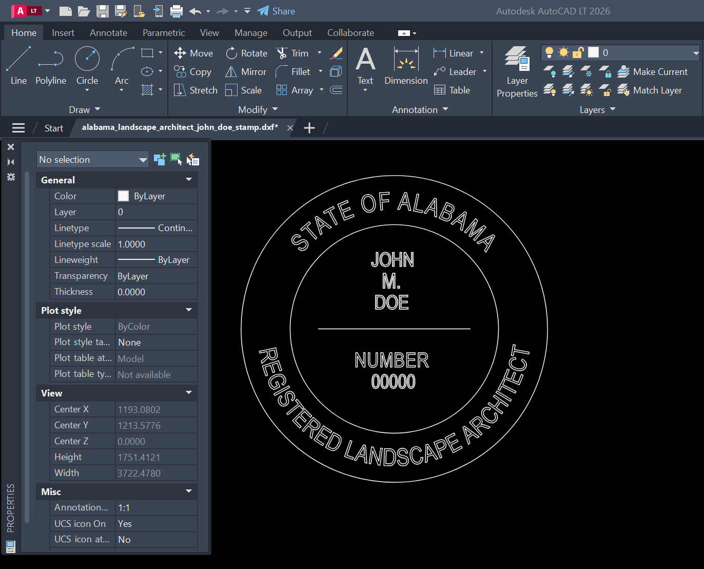Select the multiline Text tool
The image size is (704, 569).
coord(365,66)
